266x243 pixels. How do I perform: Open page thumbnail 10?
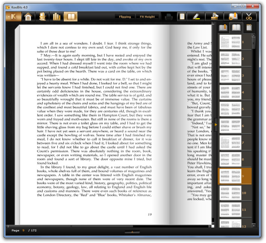pos(231,193)
